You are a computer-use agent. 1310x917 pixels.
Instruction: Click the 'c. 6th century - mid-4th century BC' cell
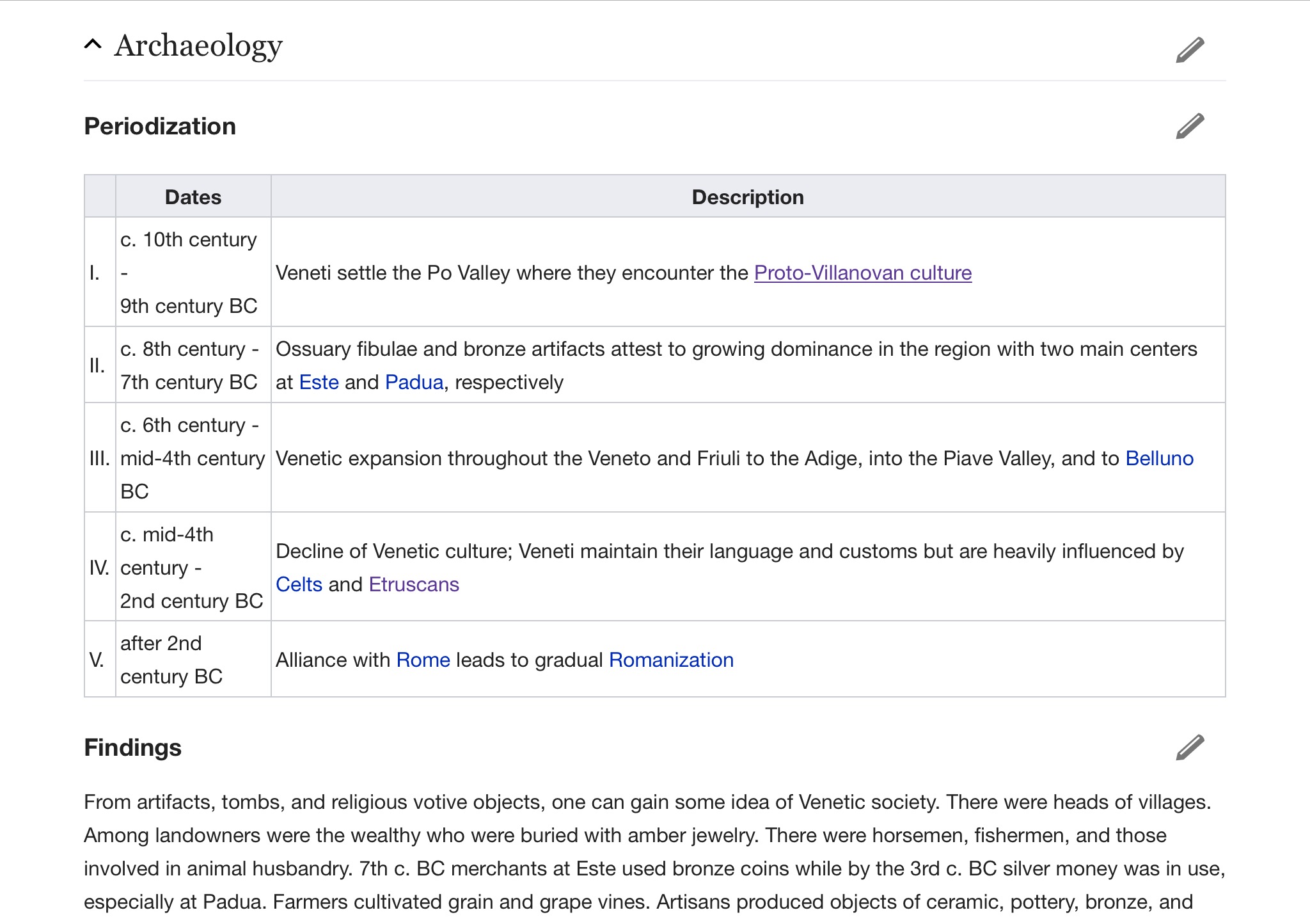tap(193, 458)
